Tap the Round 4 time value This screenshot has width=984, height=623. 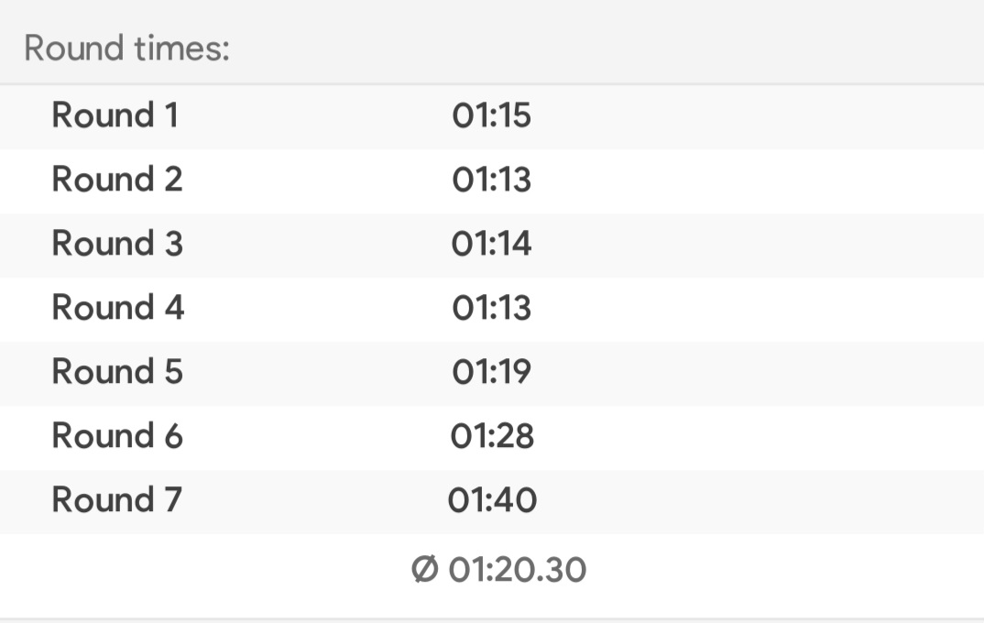[492, 308]
